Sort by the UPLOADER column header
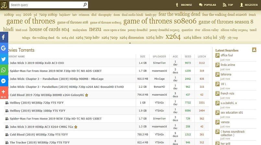 click(159, 57)
